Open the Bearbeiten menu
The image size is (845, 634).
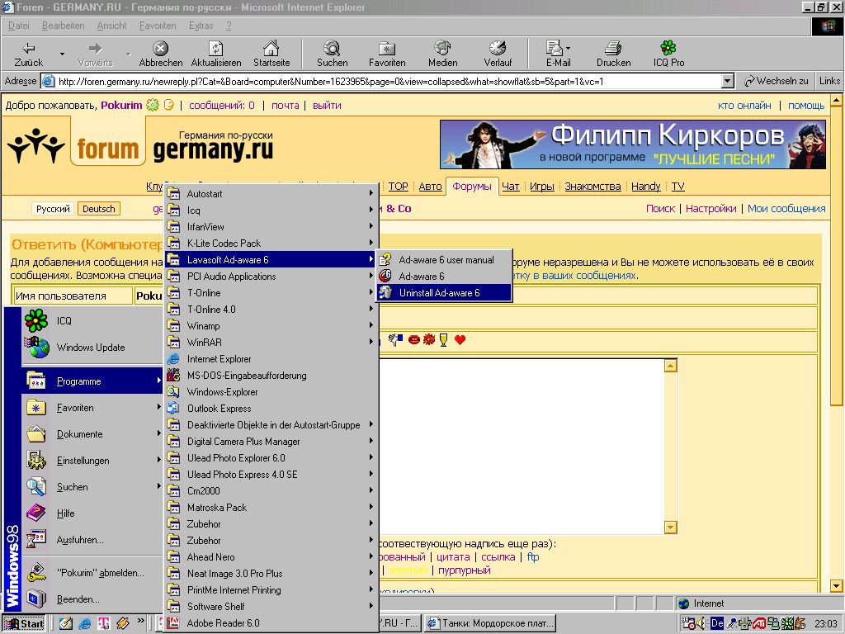(63, 26)
